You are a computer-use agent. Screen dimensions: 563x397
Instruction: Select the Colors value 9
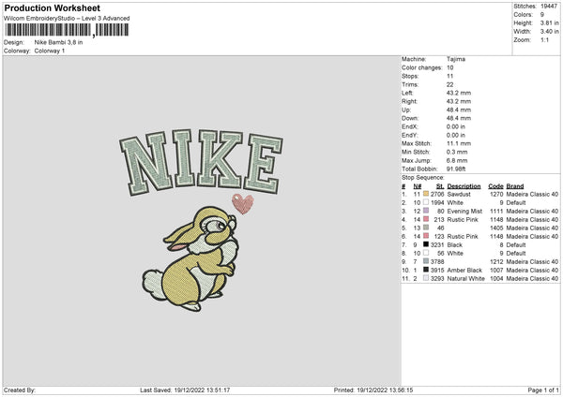542,15
